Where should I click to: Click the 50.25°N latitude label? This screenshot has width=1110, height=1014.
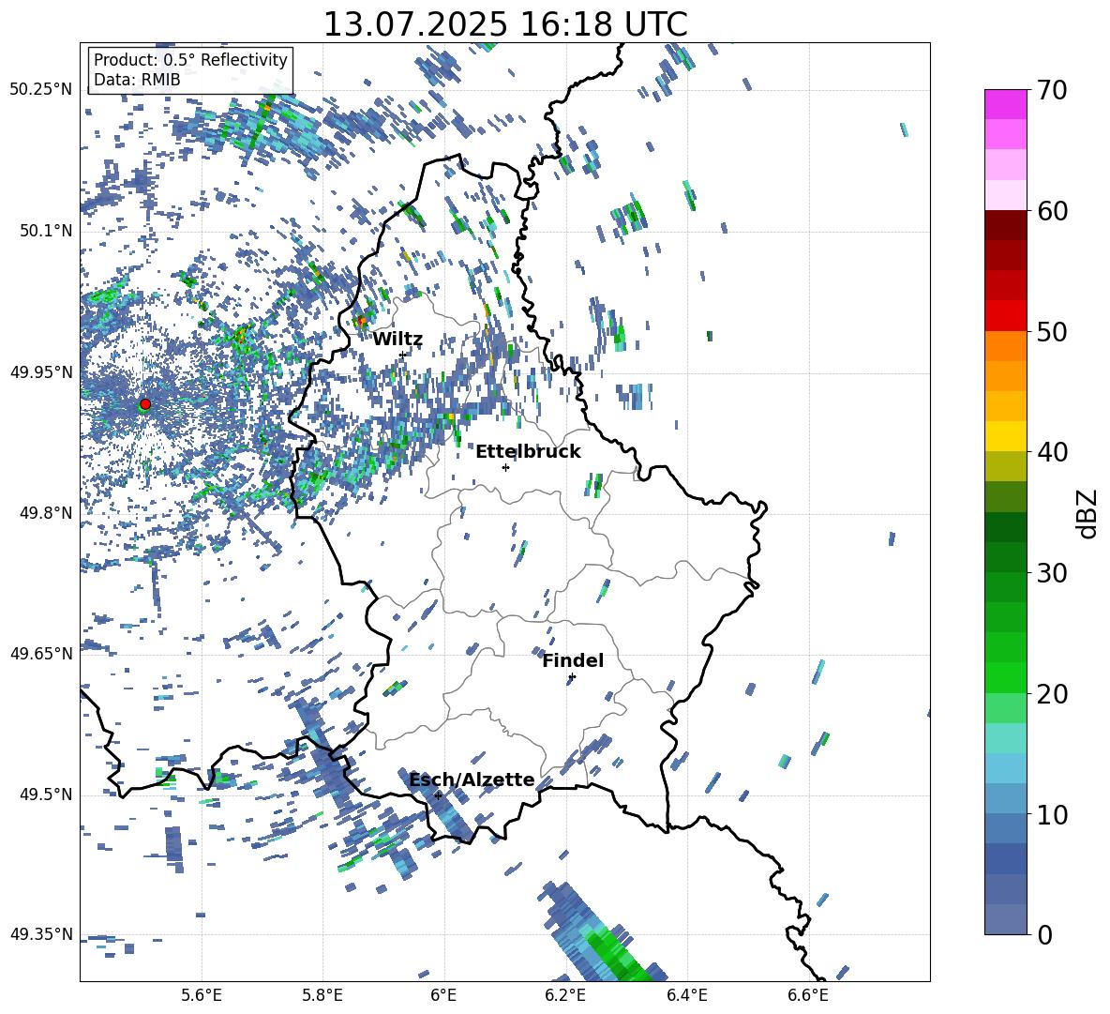[41, 90]
